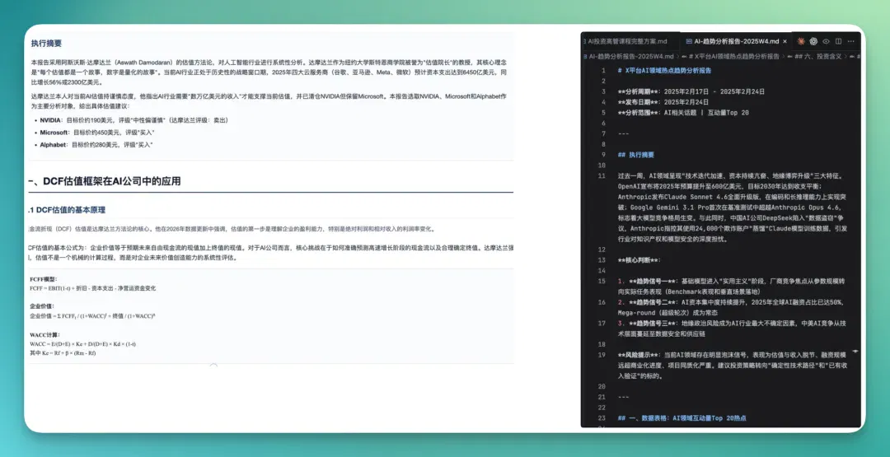Image resolution: width=890 pixels, height=457 pixels.
Task: Split the editor with the split icon
Action: [838, 41]
